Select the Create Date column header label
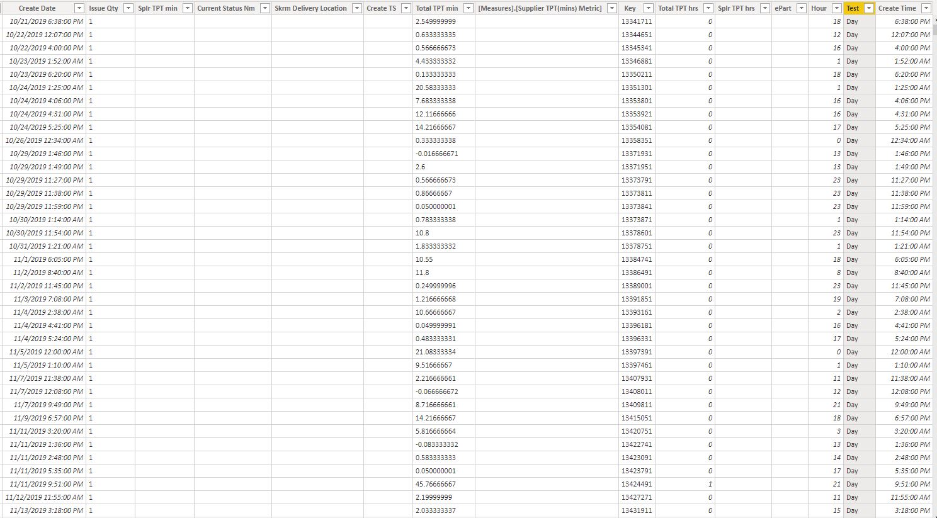Image resolution: width=937 pixels, height=518 pixels. [x=37, y=8]
